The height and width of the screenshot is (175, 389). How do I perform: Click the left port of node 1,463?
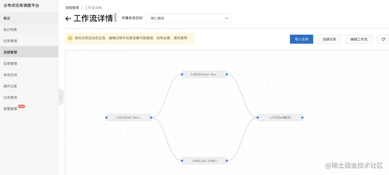tap(182, 74)
